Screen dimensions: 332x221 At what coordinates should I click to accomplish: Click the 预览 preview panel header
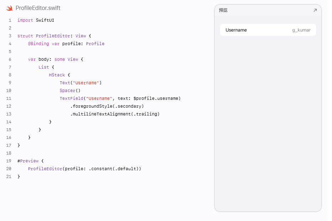[x=223, y=10]
